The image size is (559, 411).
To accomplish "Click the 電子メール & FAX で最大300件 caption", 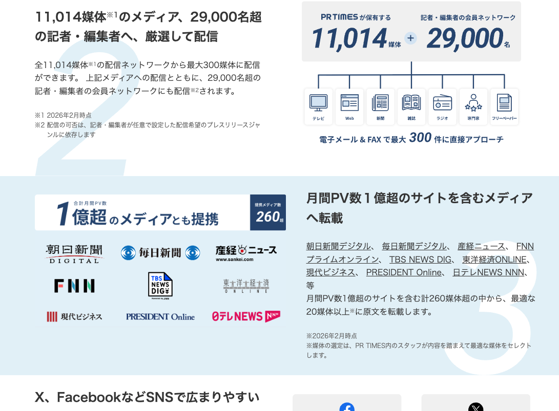I will pos(411,138).
